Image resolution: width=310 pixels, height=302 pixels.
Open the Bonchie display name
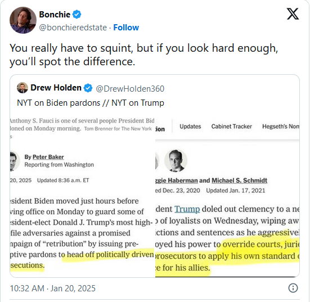(55, 15)
